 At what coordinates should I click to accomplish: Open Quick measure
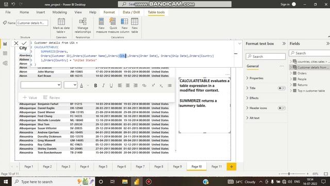coord(113,26)
